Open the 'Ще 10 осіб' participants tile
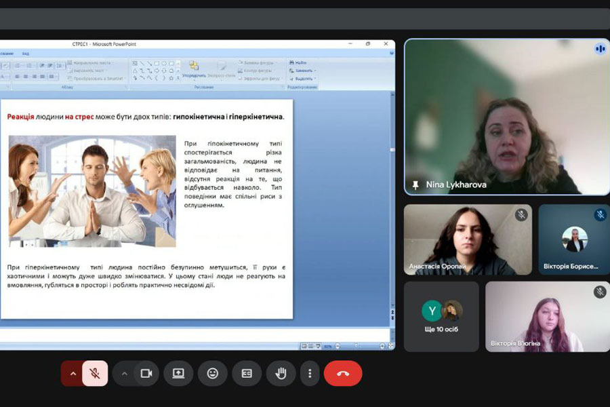 [441, 317]
